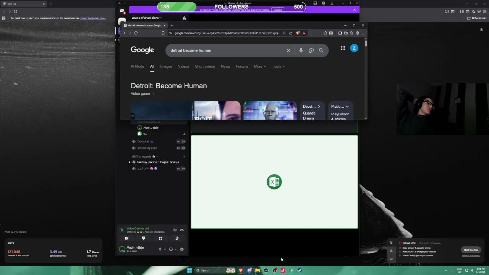Open the Tools dropdown on Google
489x275 pixels.
click(279, 66)
